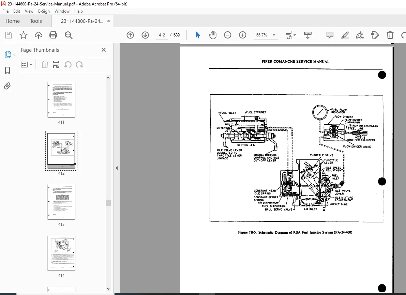Collapse the navigation pane arrow
Image resolution: width=406 pixels, height=295 pixels.
[117, 168]
